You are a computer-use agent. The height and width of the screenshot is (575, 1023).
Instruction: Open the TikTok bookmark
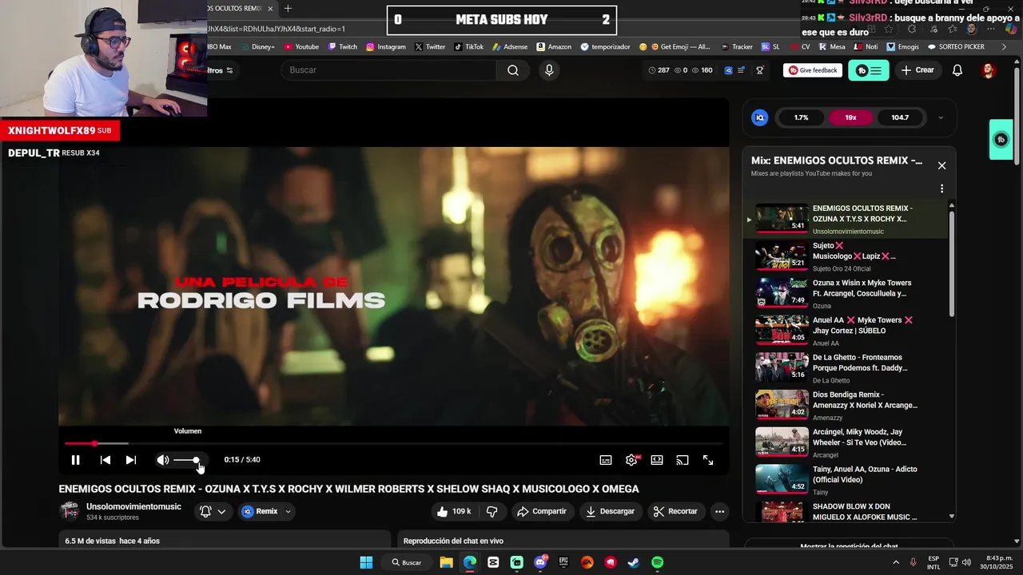click(x=469, y=47)
